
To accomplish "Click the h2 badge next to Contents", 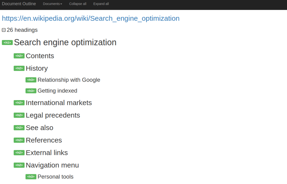I will click(19, 56).
